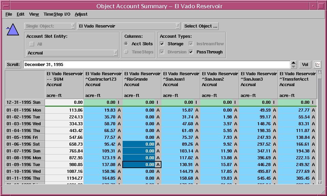This screenshot has height=196, width=327.
Task: Click the SanJuan1 cell showing 61.49
Action: coord(181,131)
